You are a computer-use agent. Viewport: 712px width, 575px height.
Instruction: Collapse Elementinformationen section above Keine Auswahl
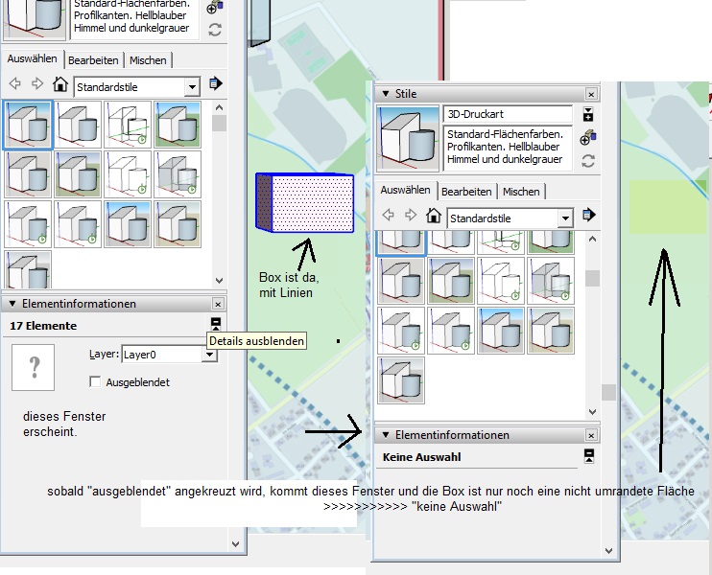386,434
